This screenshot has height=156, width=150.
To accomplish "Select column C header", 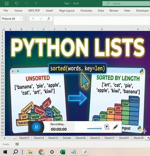I will (x=32, y=29).
